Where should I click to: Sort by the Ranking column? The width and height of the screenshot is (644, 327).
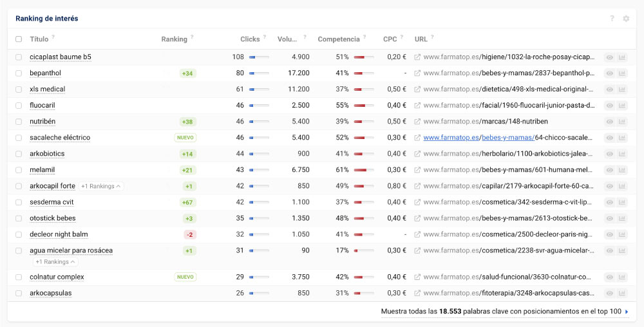[174, 39]
